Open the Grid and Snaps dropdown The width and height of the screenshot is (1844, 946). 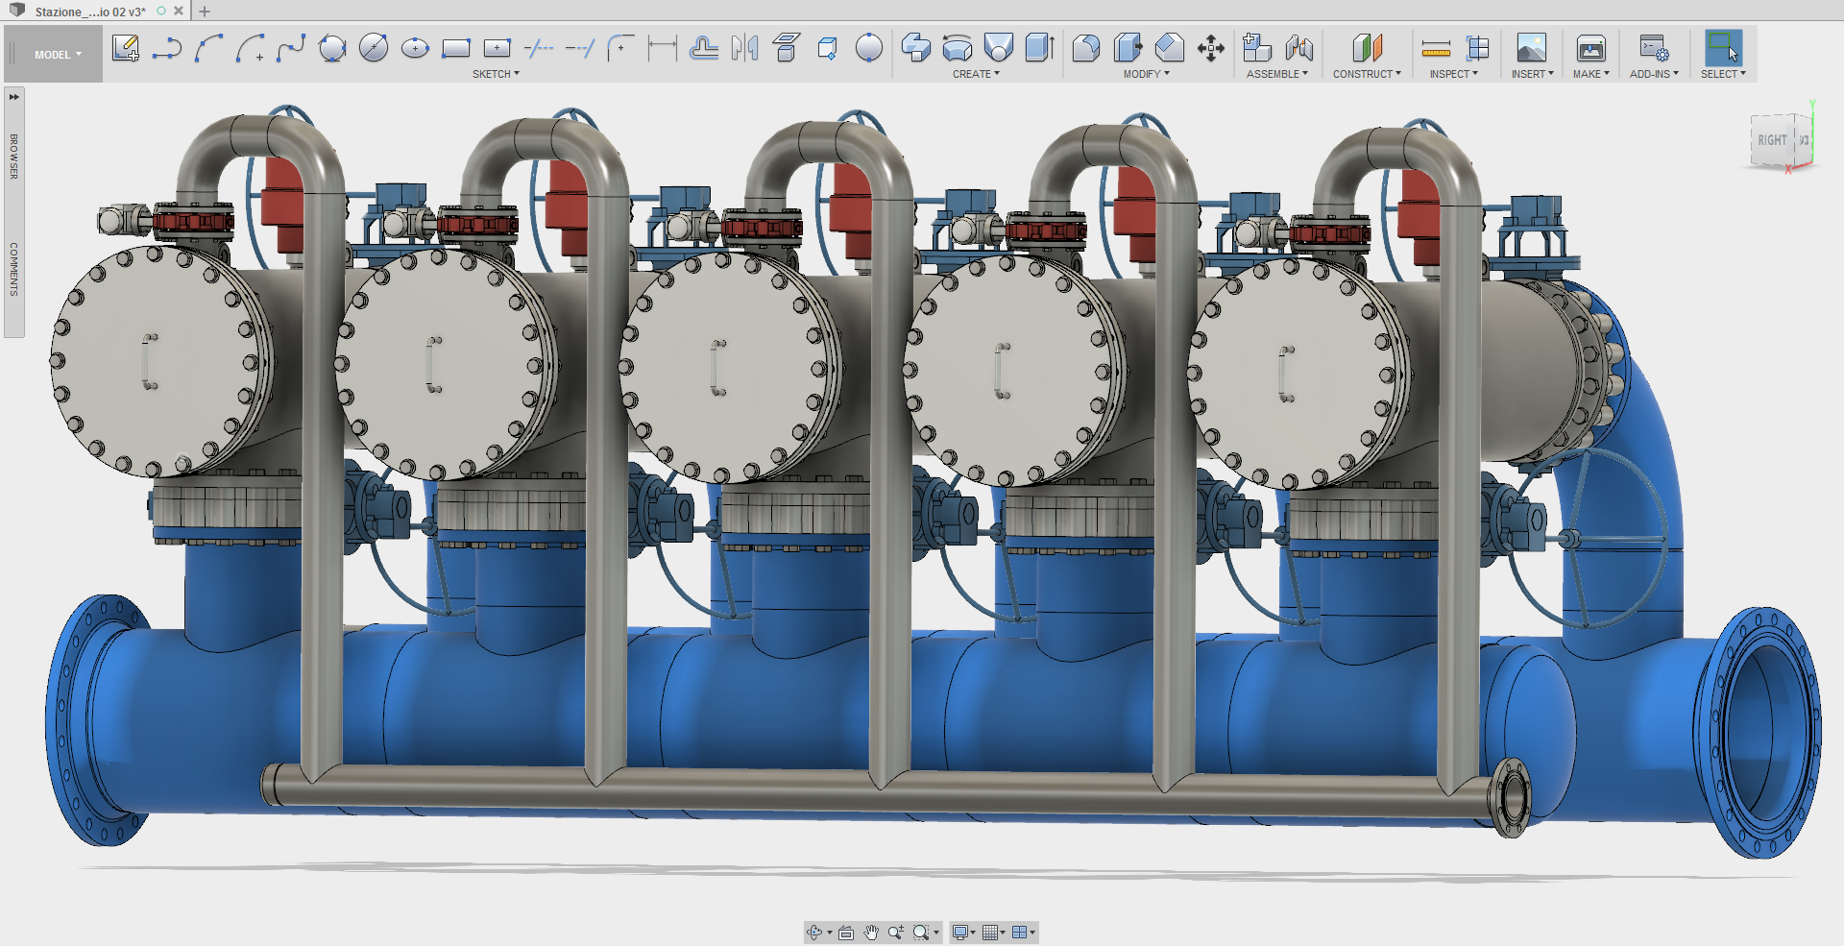(x=993, y=933)
